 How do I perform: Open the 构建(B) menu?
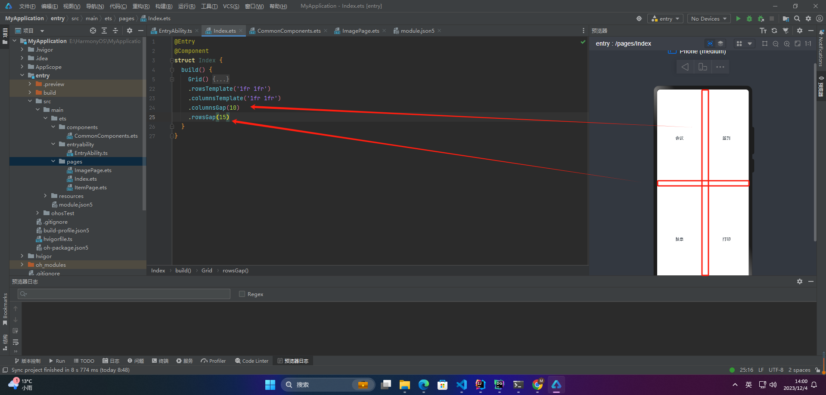[164, 6]
